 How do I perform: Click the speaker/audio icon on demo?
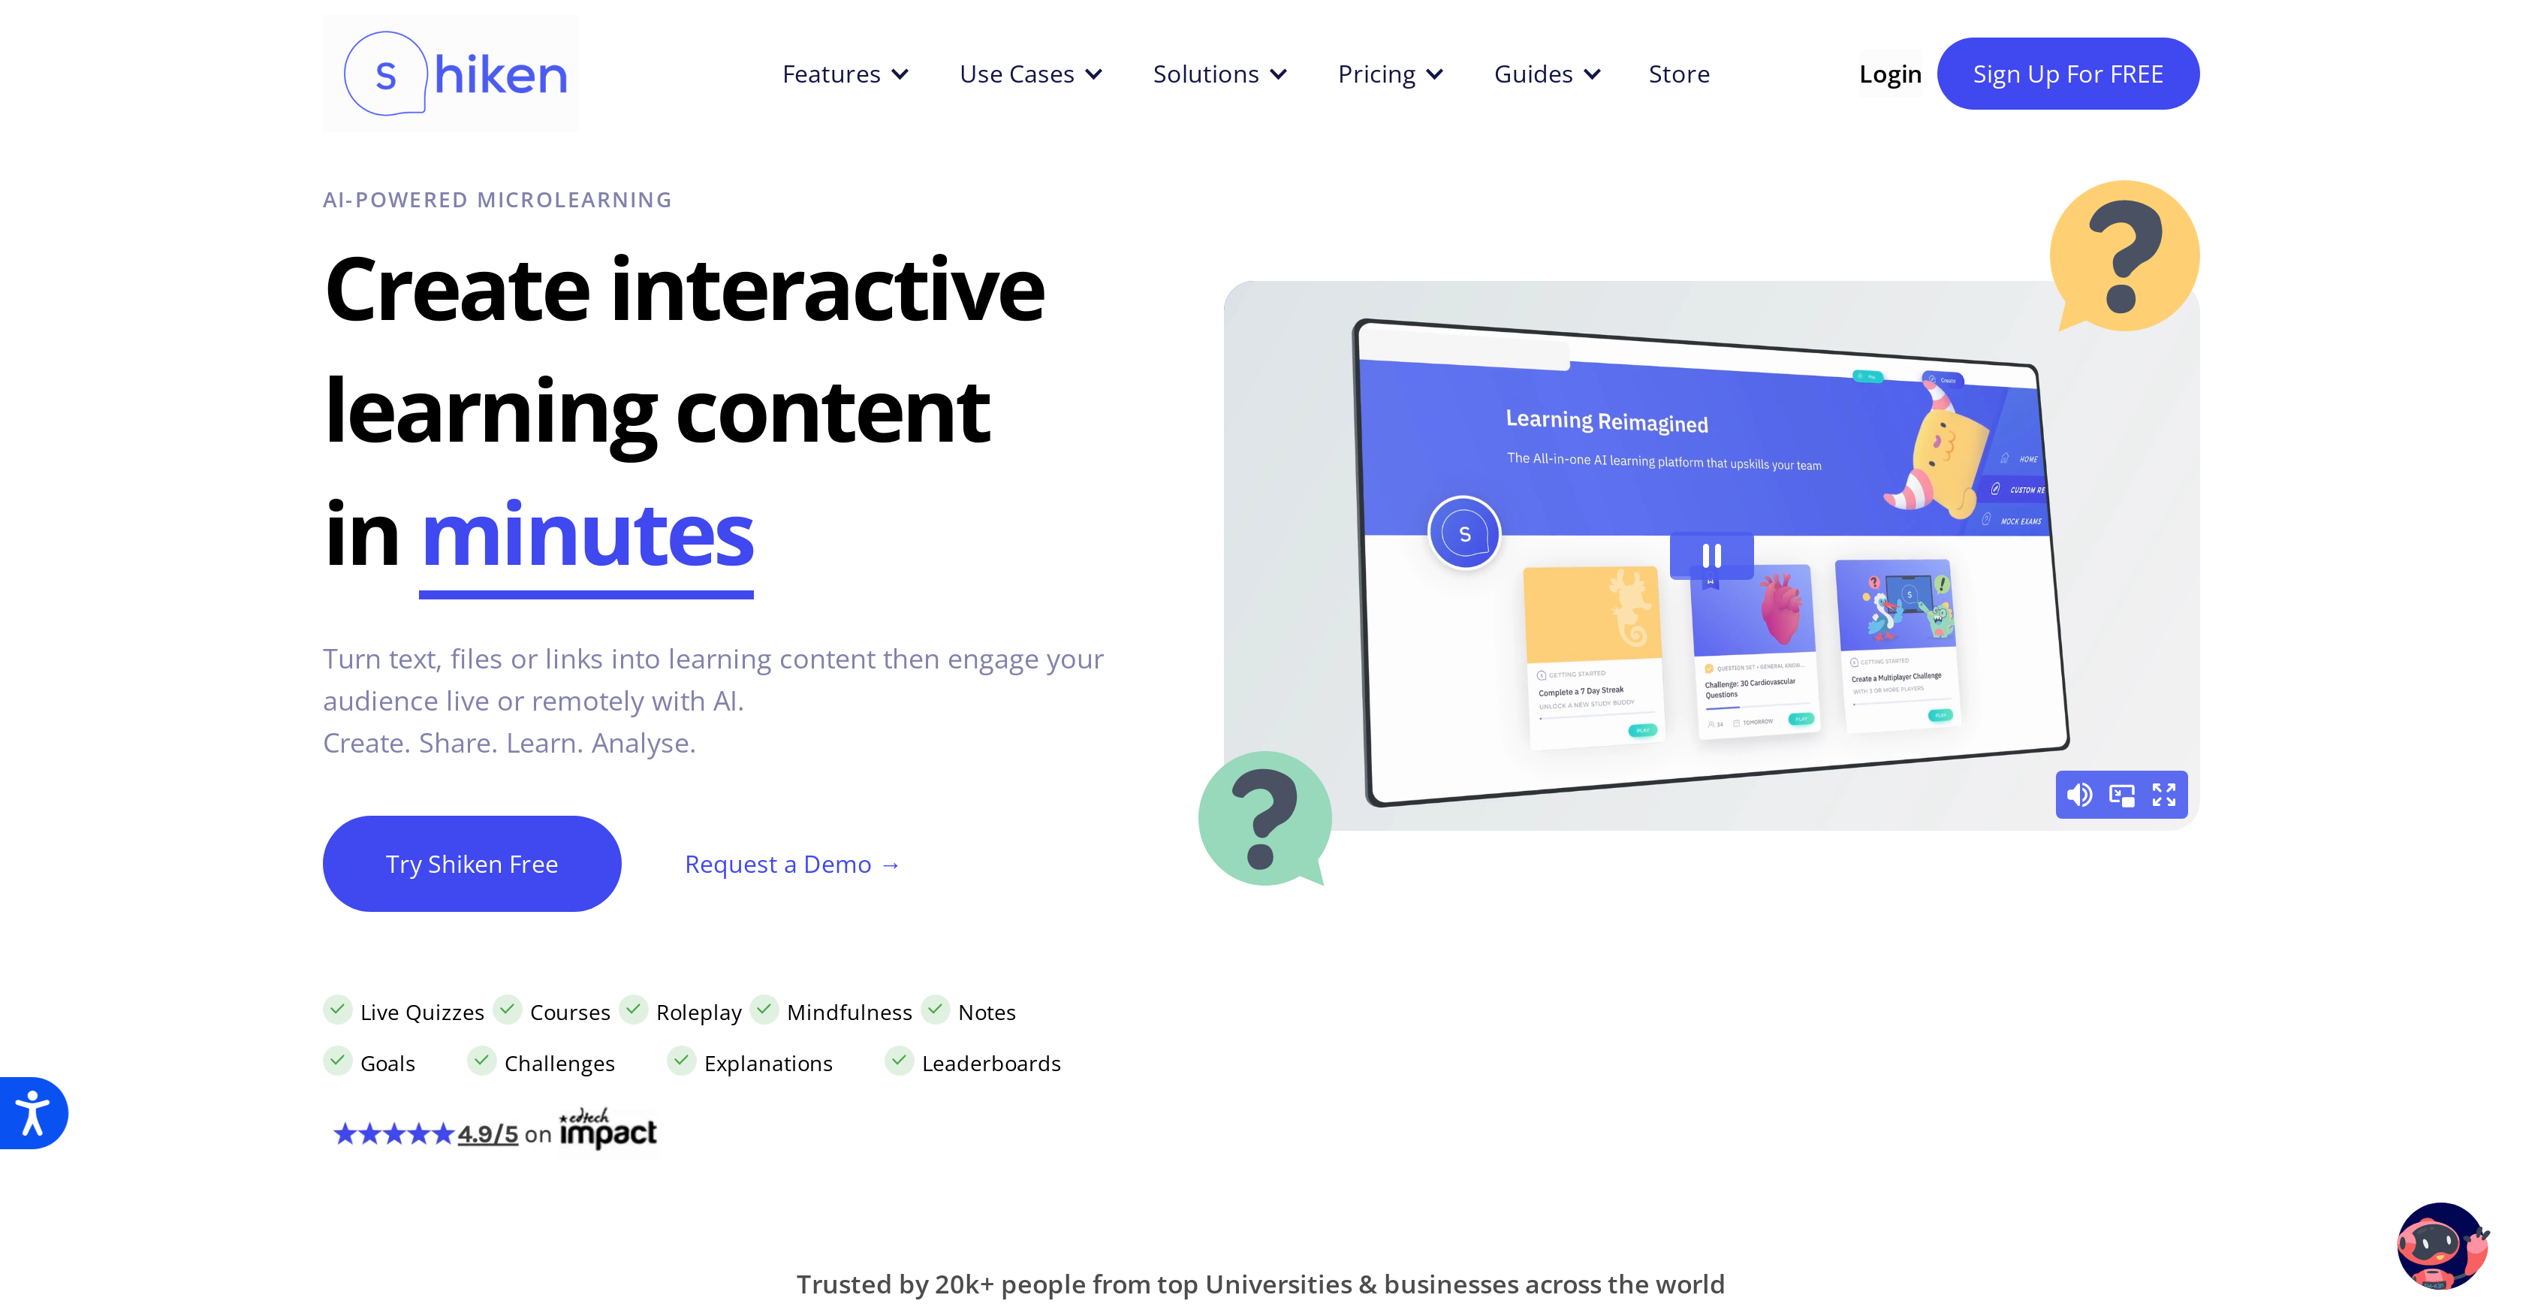[x=2079, y=793]
